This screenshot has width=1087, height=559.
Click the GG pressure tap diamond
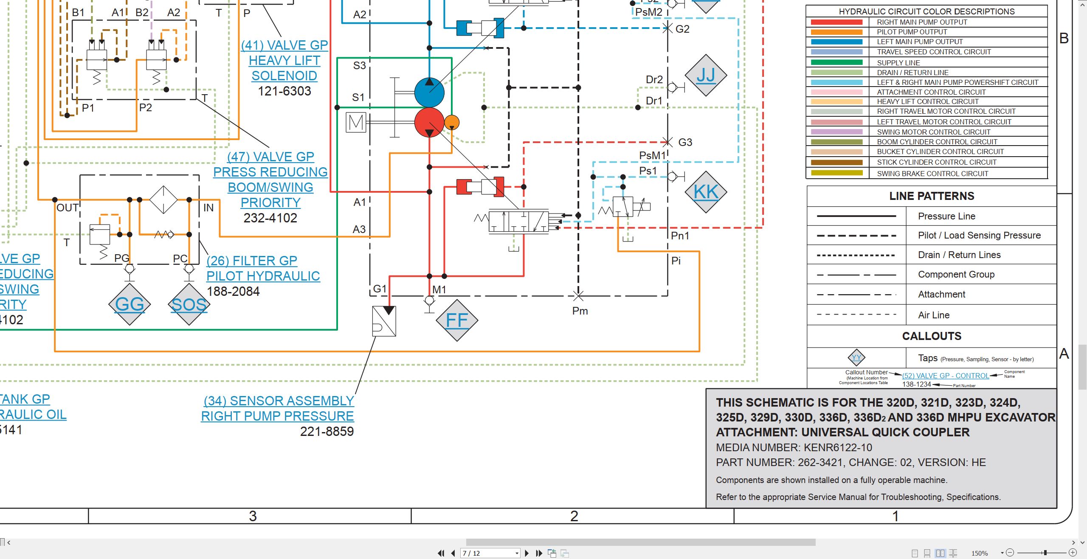[130, 304]
